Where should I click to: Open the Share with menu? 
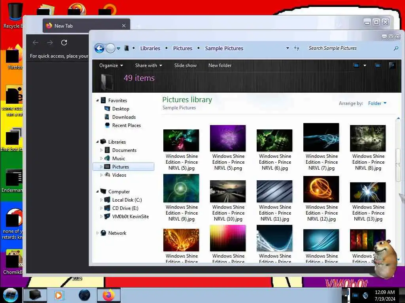[149, 65]
